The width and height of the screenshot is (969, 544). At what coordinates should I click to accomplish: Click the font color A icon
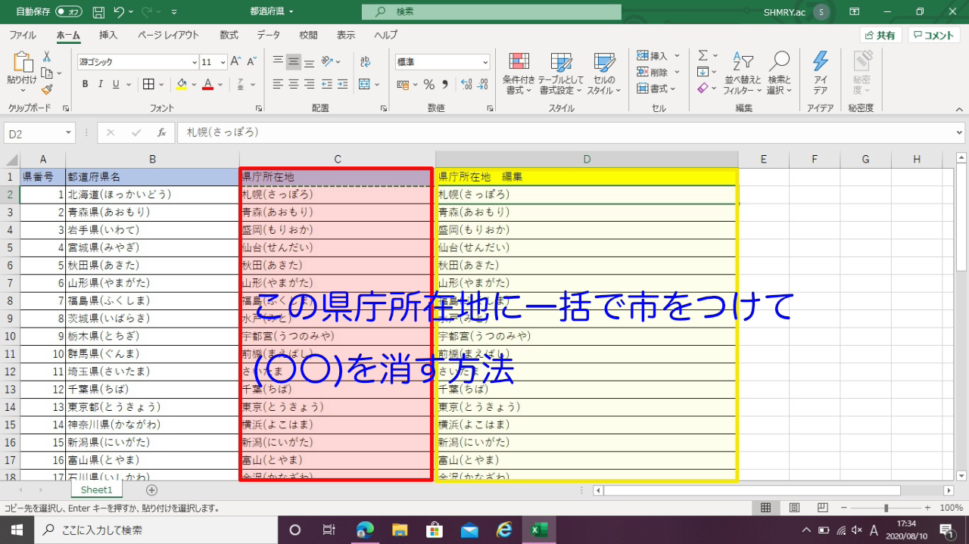(207, 84)
